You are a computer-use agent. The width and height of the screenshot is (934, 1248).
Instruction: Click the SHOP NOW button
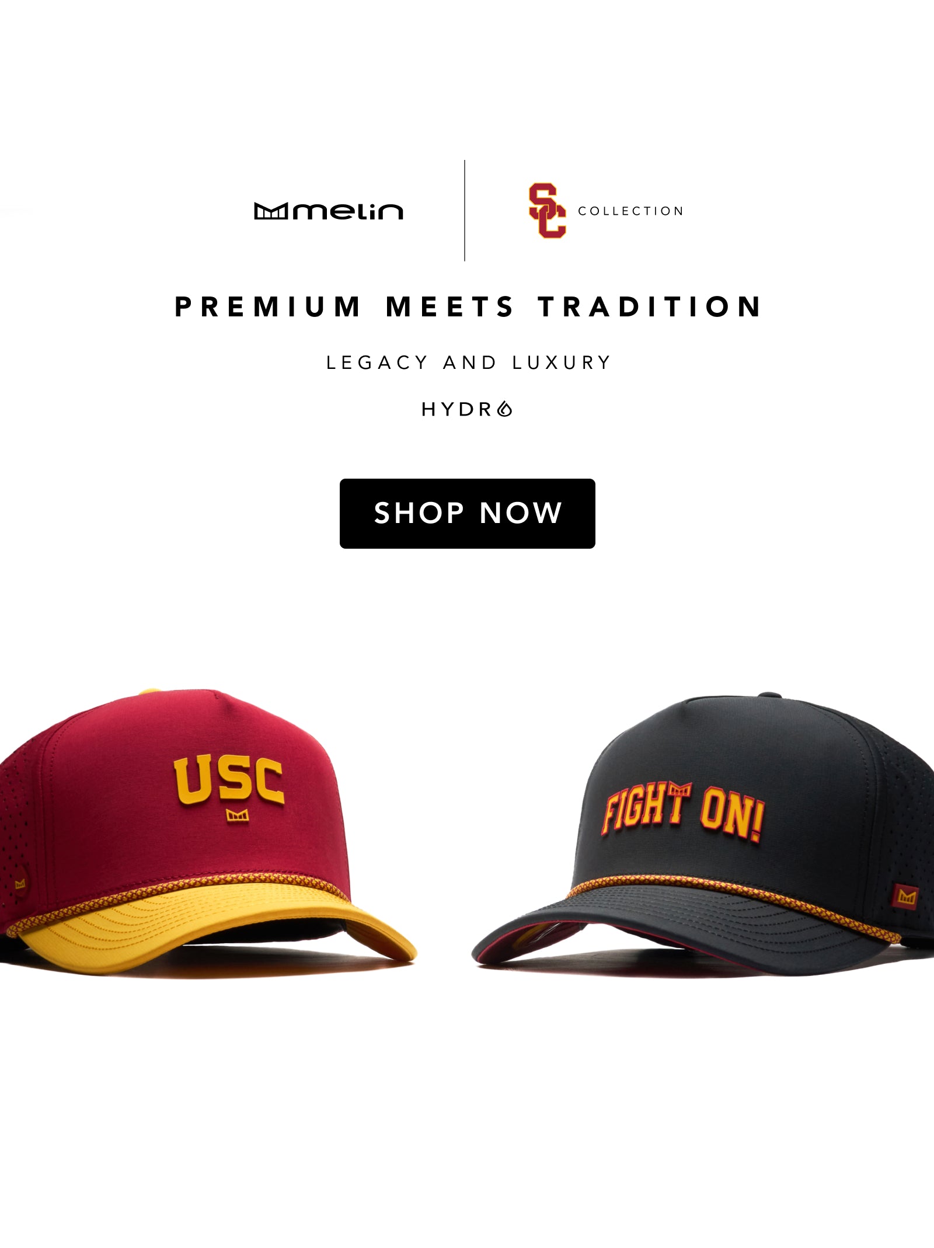tap(467, 513)
